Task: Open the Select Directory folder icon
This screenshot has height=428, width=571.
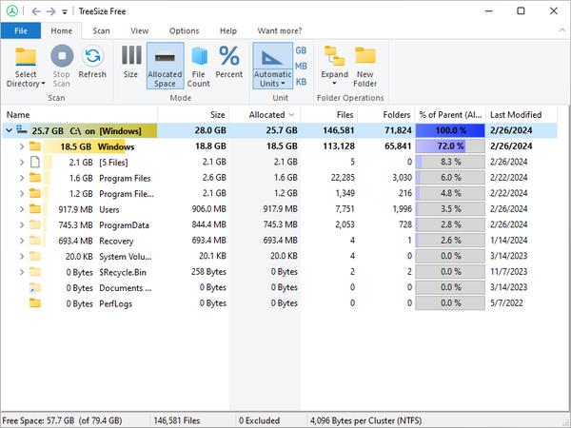Action: [26, 56]
